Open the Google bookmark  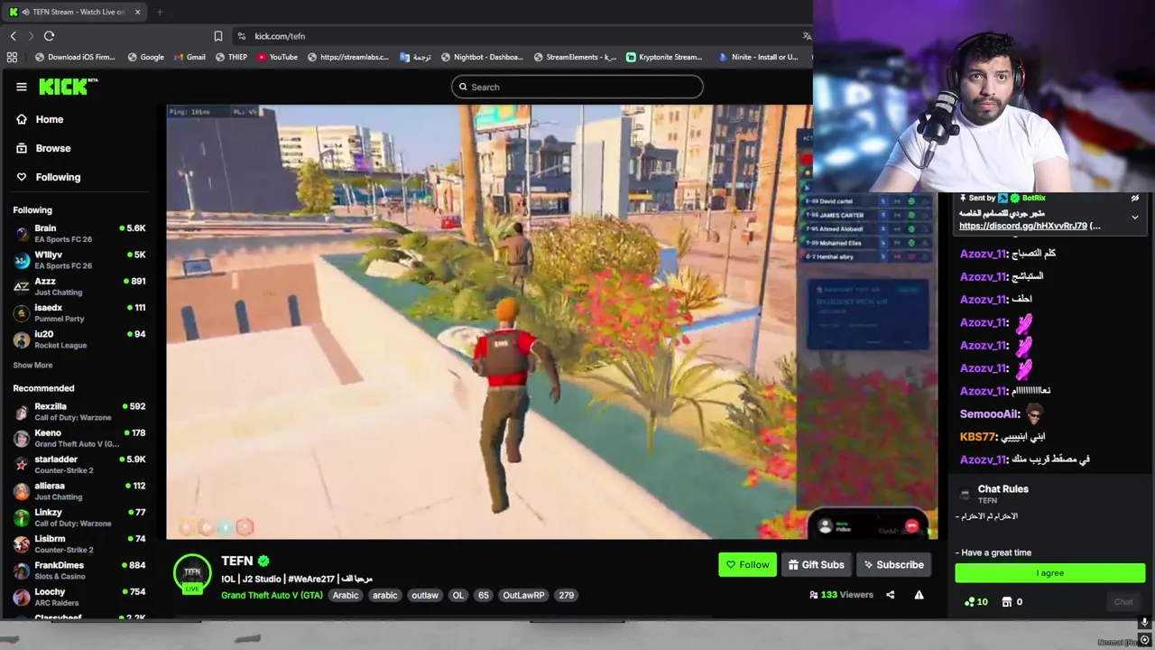145,57
